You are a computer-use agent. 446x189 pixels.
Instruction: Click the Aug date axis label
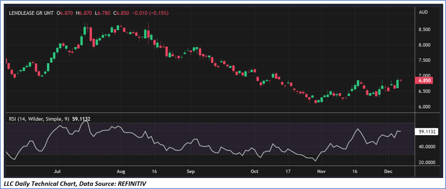(121, 171)
